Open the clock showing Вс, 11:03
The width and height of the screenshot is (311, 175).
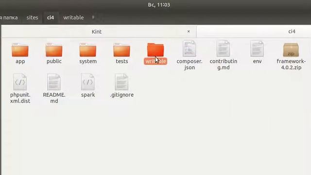[x=159, y=5]
